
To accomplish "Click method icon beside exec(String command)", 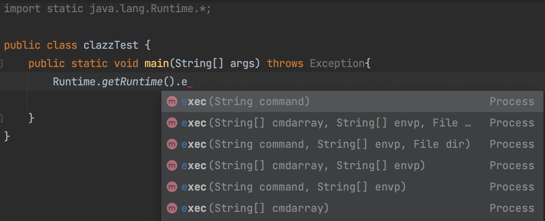I will pyautogui.click(x=172, y=102).
